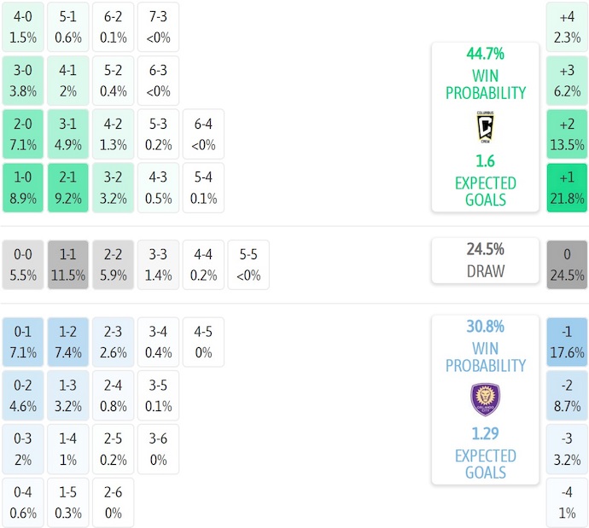
Task: Select the 0 margin cell at 24.5%
Action: [x=567, y=264]
